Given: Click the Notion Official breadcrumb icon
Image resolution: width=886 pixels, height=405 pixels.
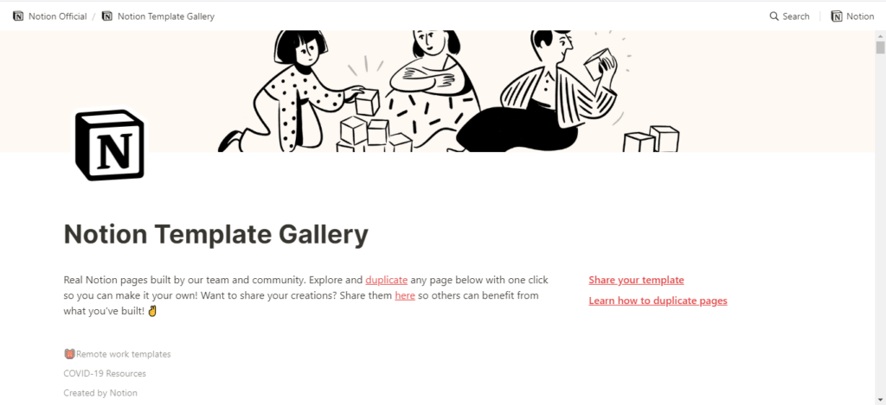Looking at the screenshot, I should tap(18, 16).
